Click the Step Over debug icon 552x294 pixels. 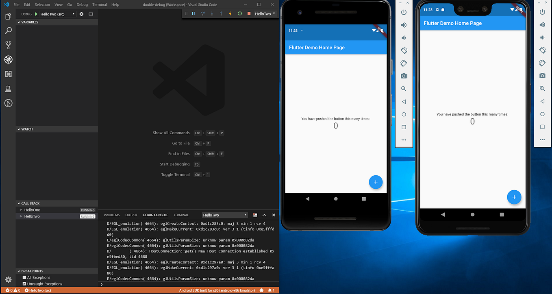(x=202, y=13)
